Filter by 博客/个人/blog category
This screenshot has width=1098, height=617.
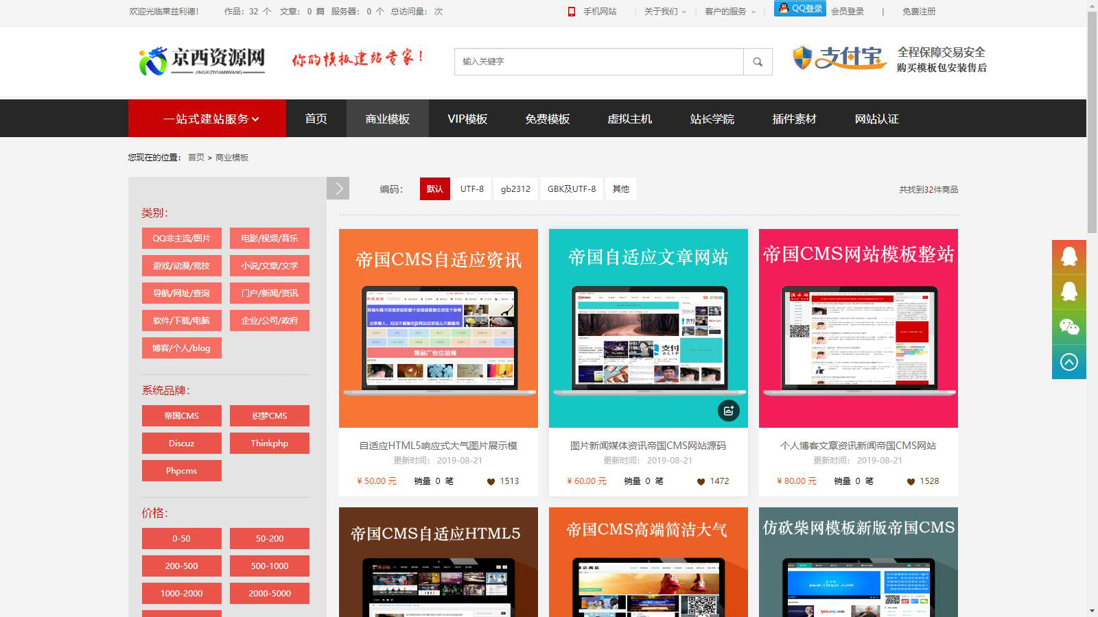point(182,348)
